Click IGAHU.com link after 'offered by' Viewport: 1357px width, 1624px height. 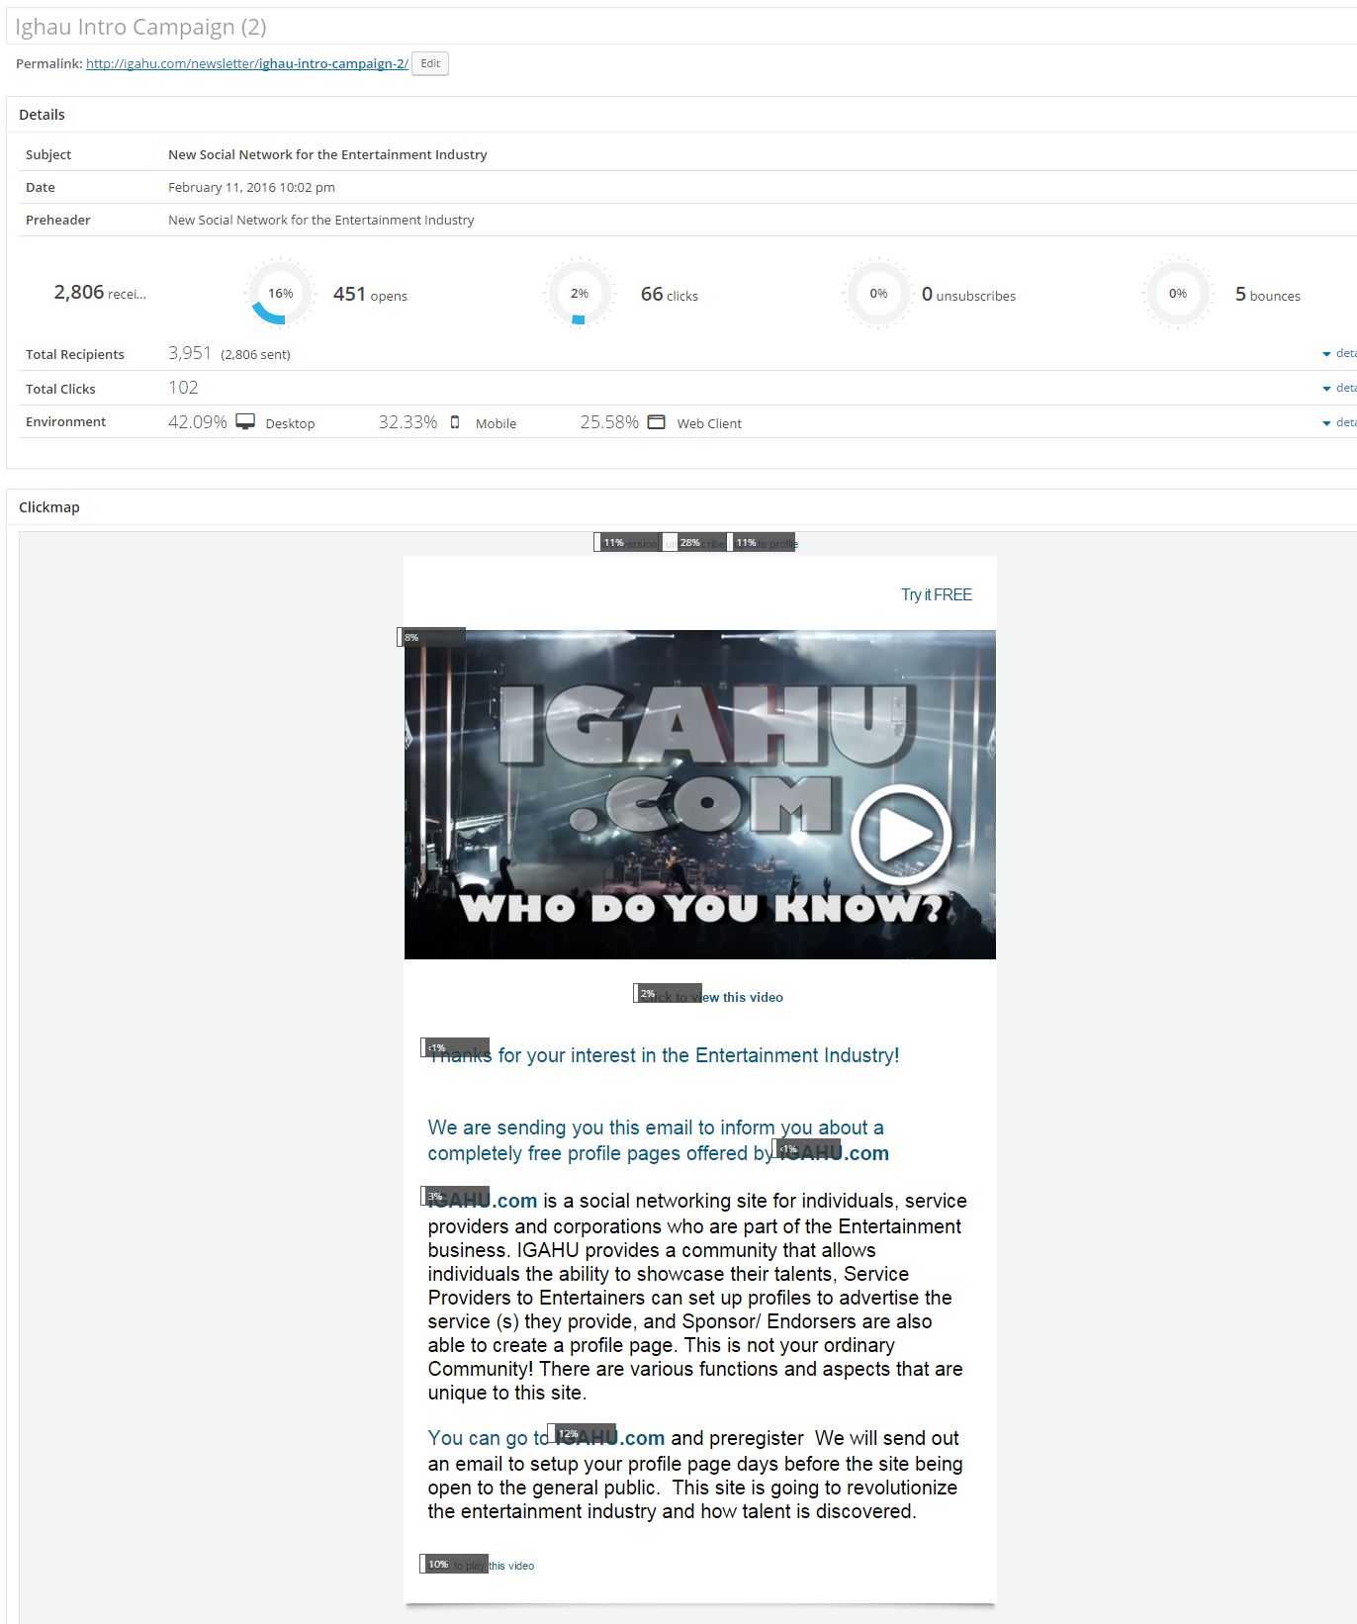tap(834, 1153)
